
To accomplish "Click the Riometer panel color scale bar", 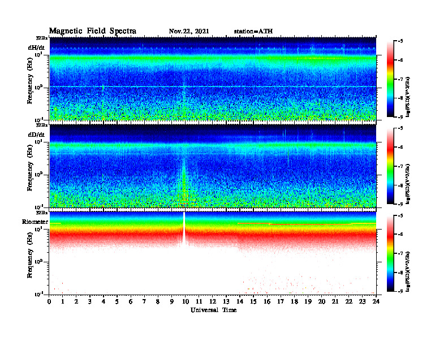I will 390,253.
